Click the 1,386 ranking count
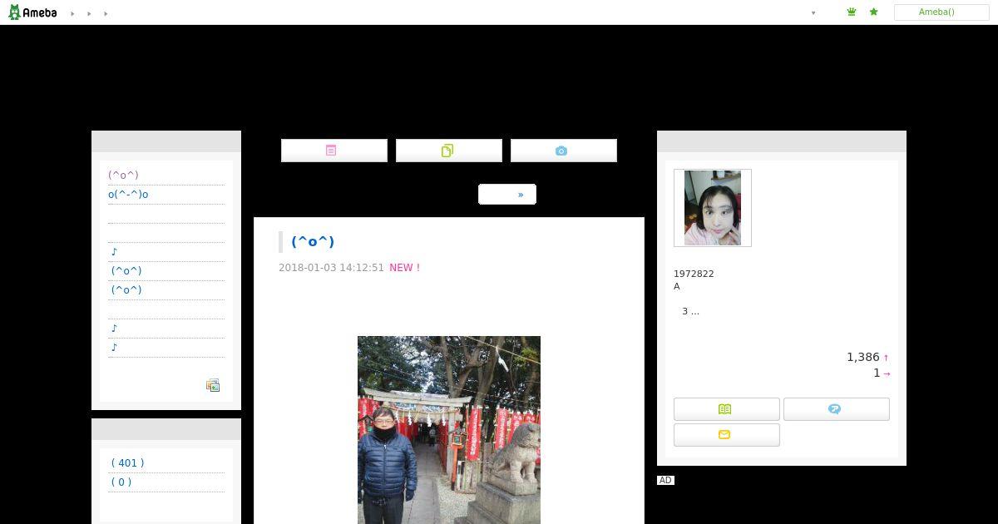 [x=862, y=357]
